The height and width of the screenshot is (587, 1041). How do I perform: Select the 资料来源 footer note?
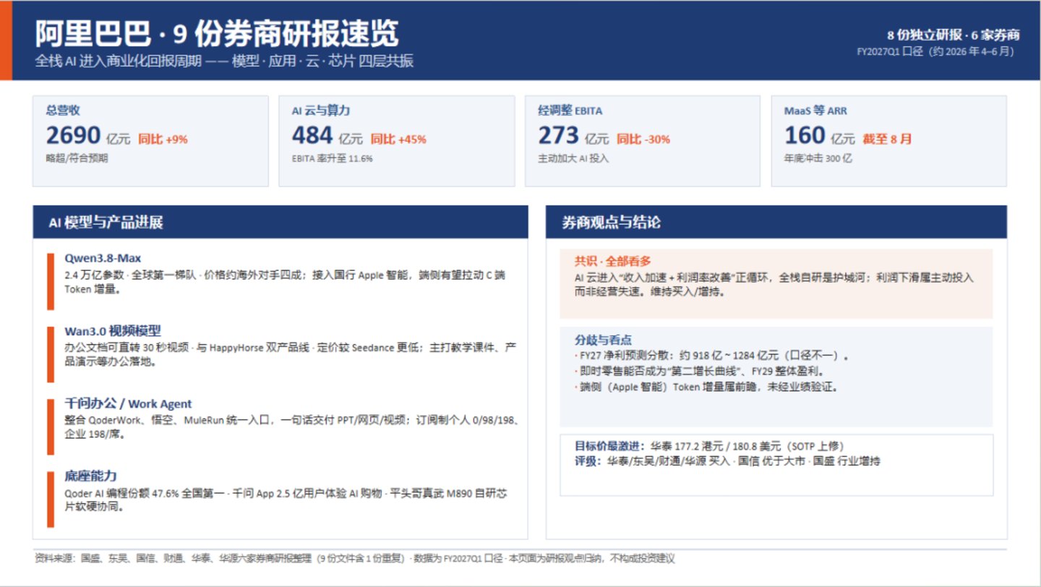354,558
